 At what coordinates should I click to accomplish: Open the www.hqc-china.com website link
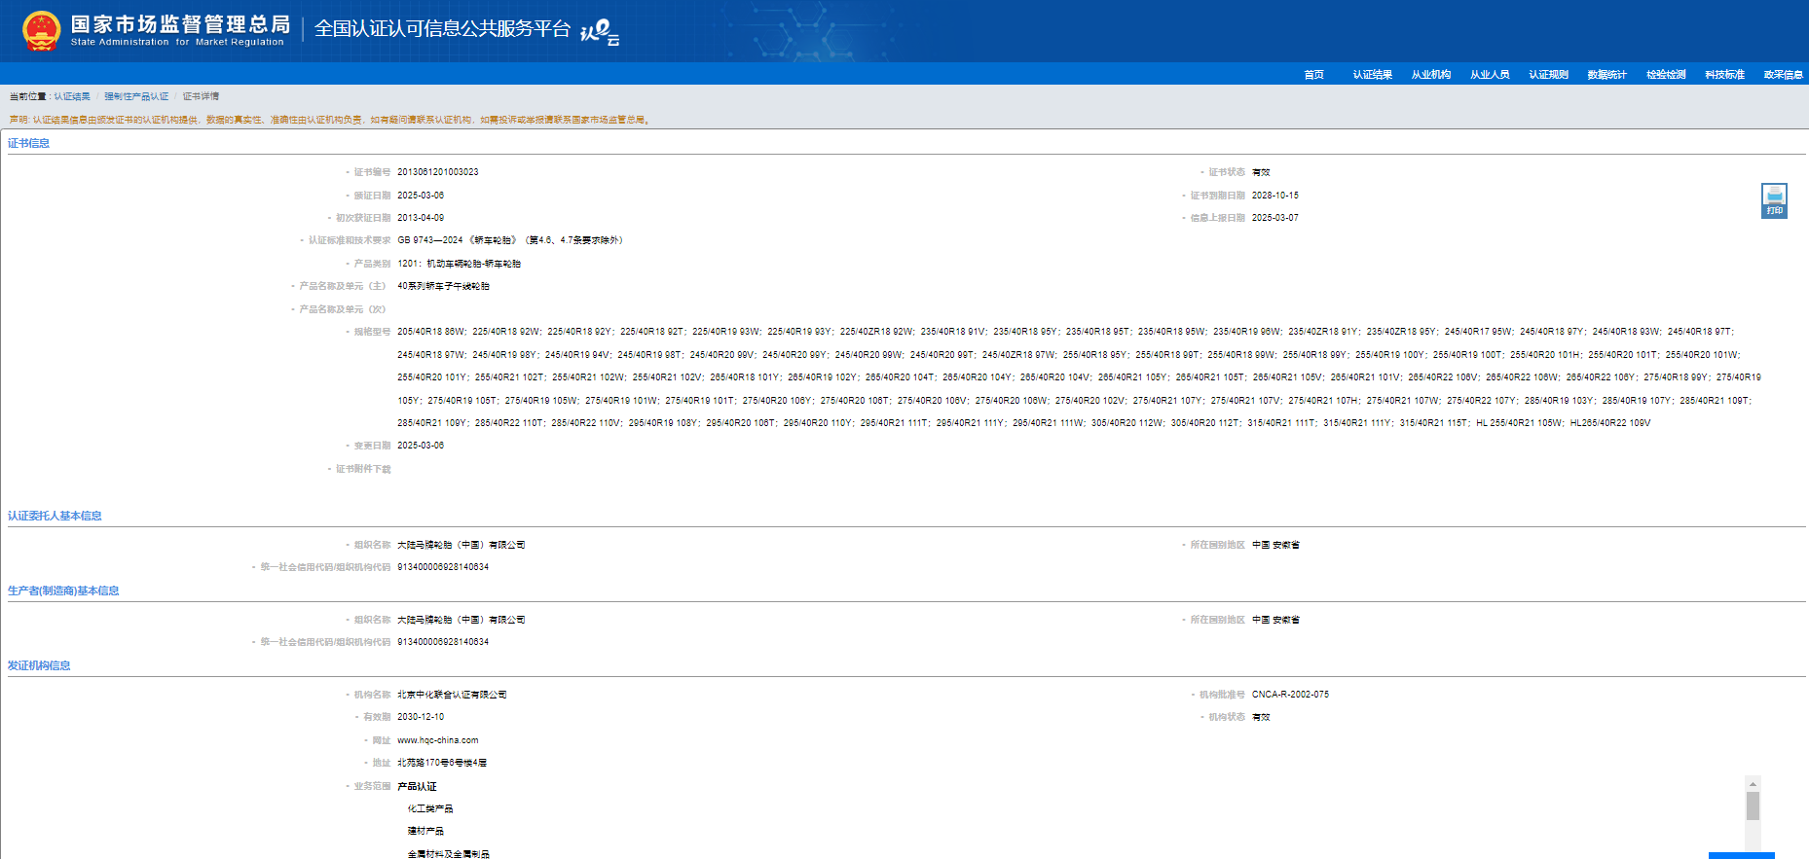click(x=437, y=740)
